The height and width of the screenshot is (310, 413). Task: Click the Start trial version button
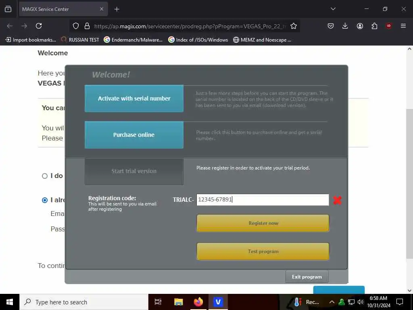[134, 171]
